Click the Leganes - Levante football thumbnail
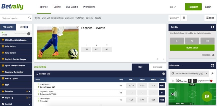This screenshot has height=106, width=217. 58,43
